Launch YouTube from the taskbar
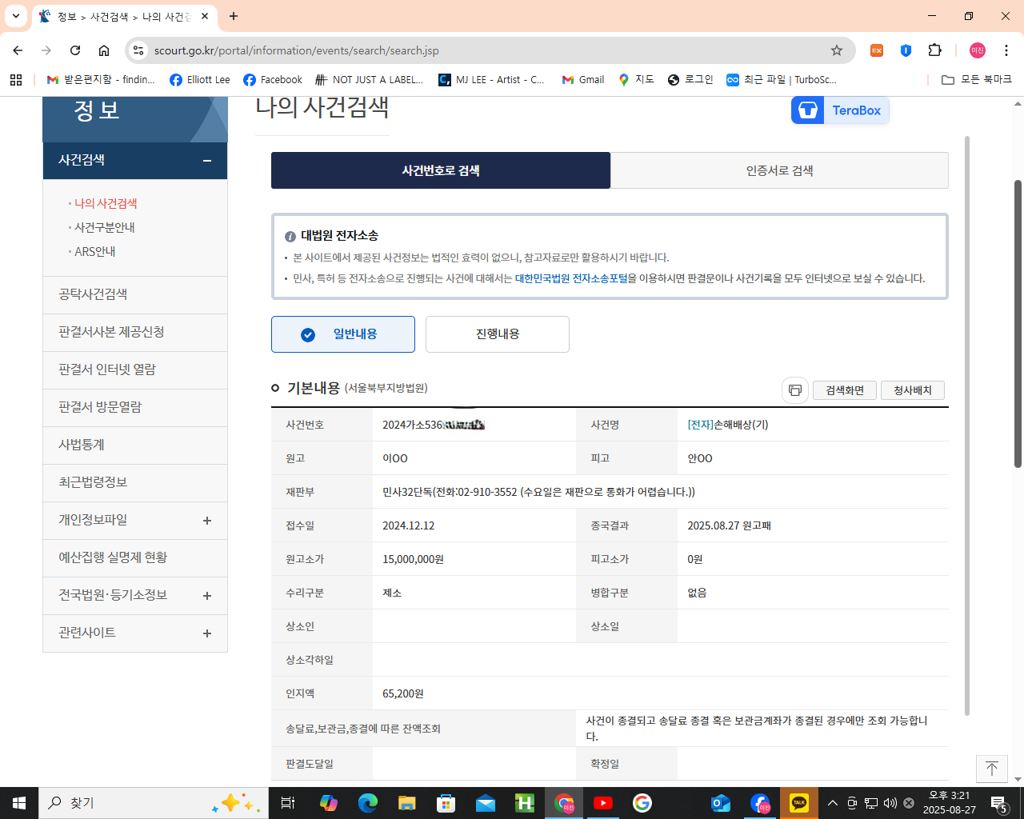 [602, 803]
